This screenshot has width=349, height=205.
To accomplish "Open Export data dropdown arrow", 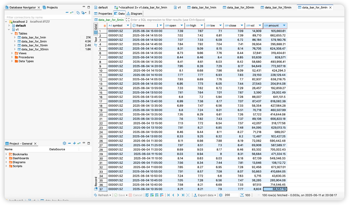I will coord(215,195).
